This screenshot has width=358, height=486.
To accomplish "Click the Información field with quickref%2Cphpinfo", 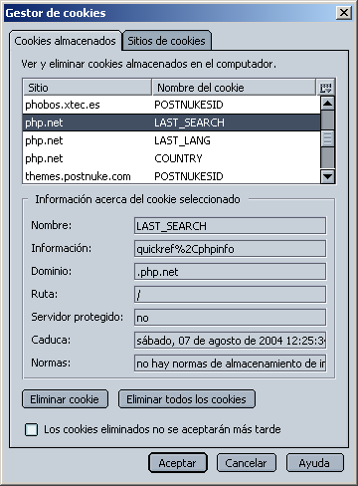I will pyautogui.click(x=230, y=249).
